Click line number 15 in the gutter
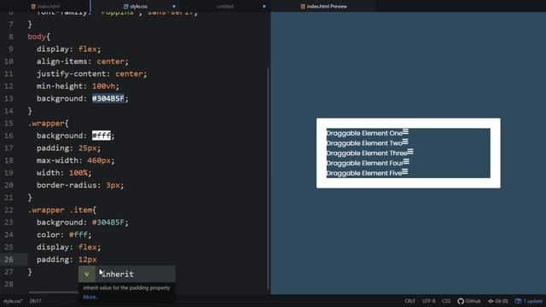 [9, 123]
